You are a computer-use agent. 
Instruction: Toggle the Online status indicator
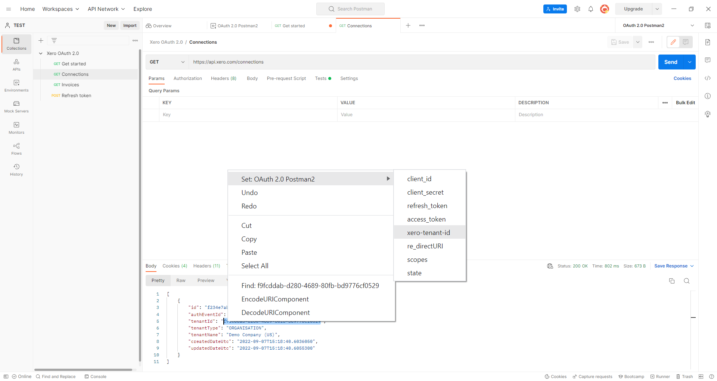(21, 377)
